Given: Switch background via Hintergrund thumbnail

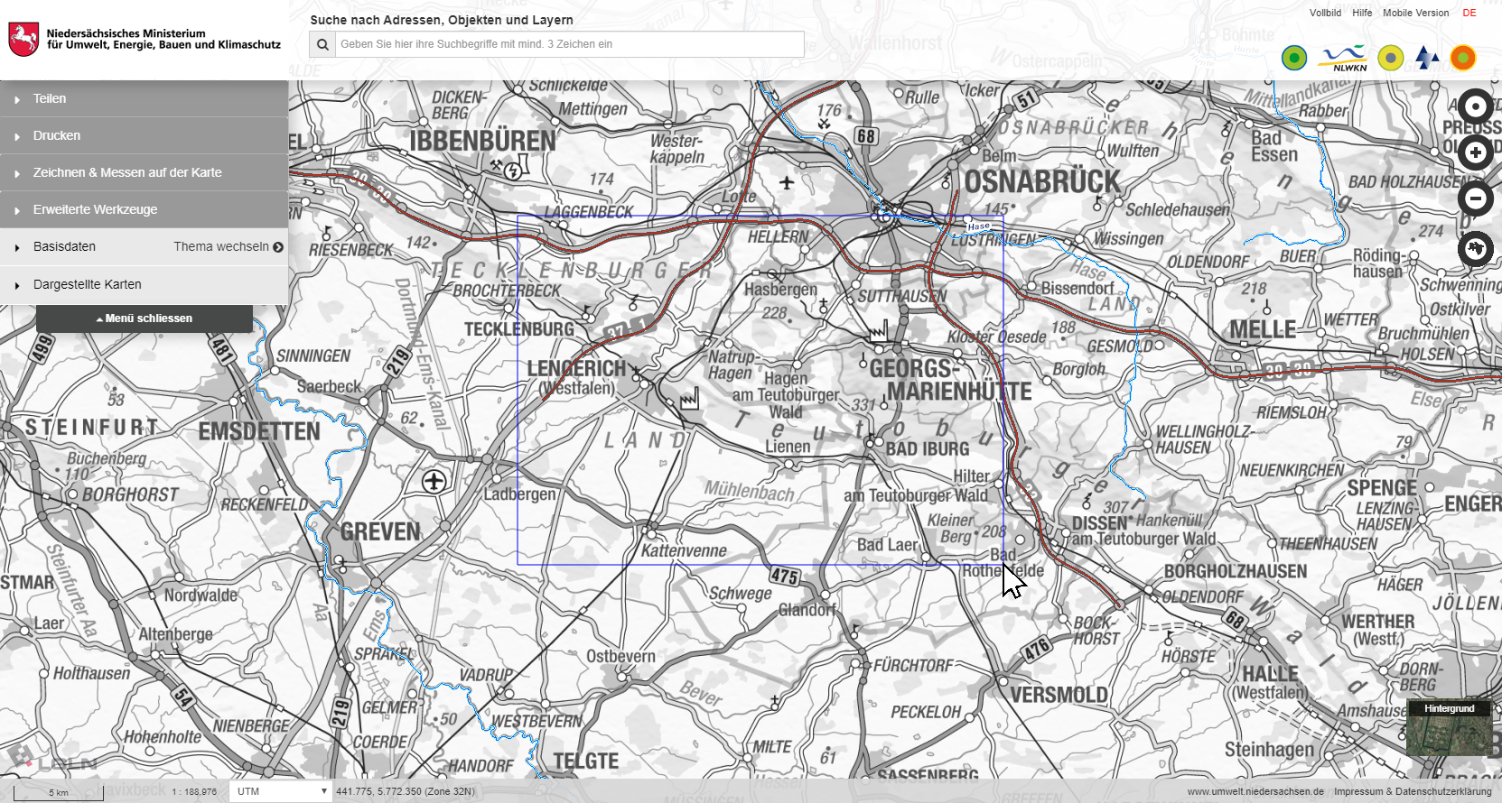Looking at the screenshot, I should (1449, 727).
